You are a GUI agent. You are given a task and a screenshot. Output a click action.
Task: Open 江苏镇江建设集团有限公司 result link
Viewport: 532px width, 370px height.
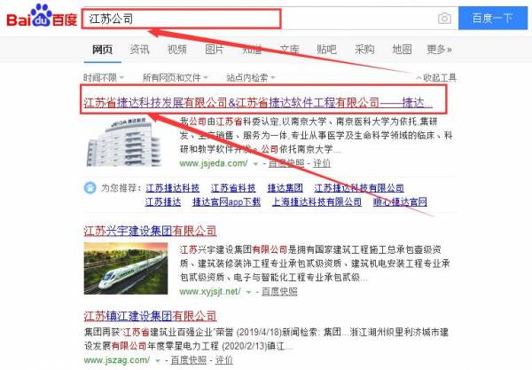point(150,316)
